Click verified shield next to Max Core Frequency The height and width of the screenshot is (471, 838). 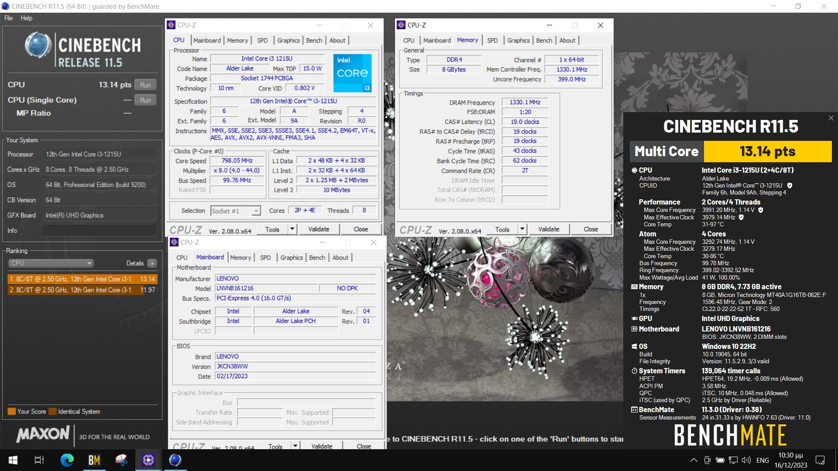(x=761, y=210)
